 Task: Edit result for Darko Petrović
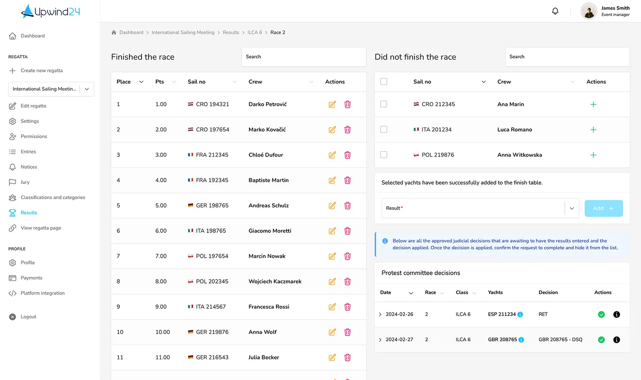(332, 104)
